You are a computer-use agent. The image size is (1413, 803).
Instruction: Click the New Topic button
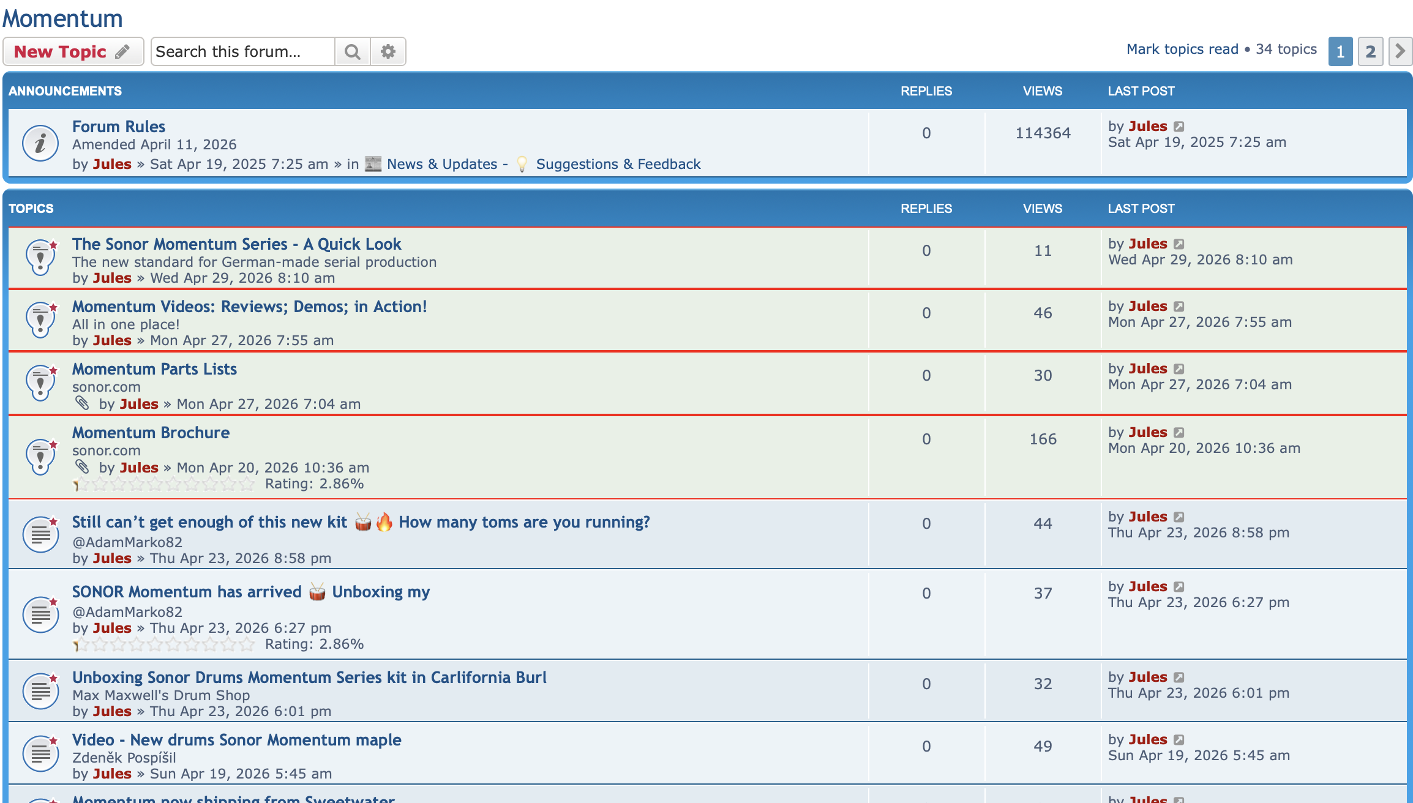[x=73, y=51]
